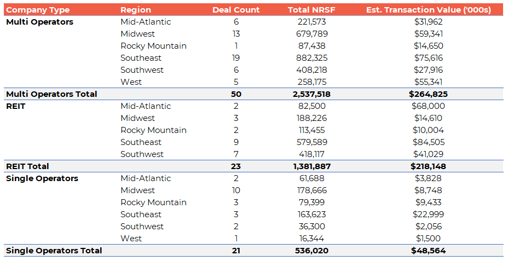
Task: Select the Multi Operators Total row label
Action: (x=51, y=94)
